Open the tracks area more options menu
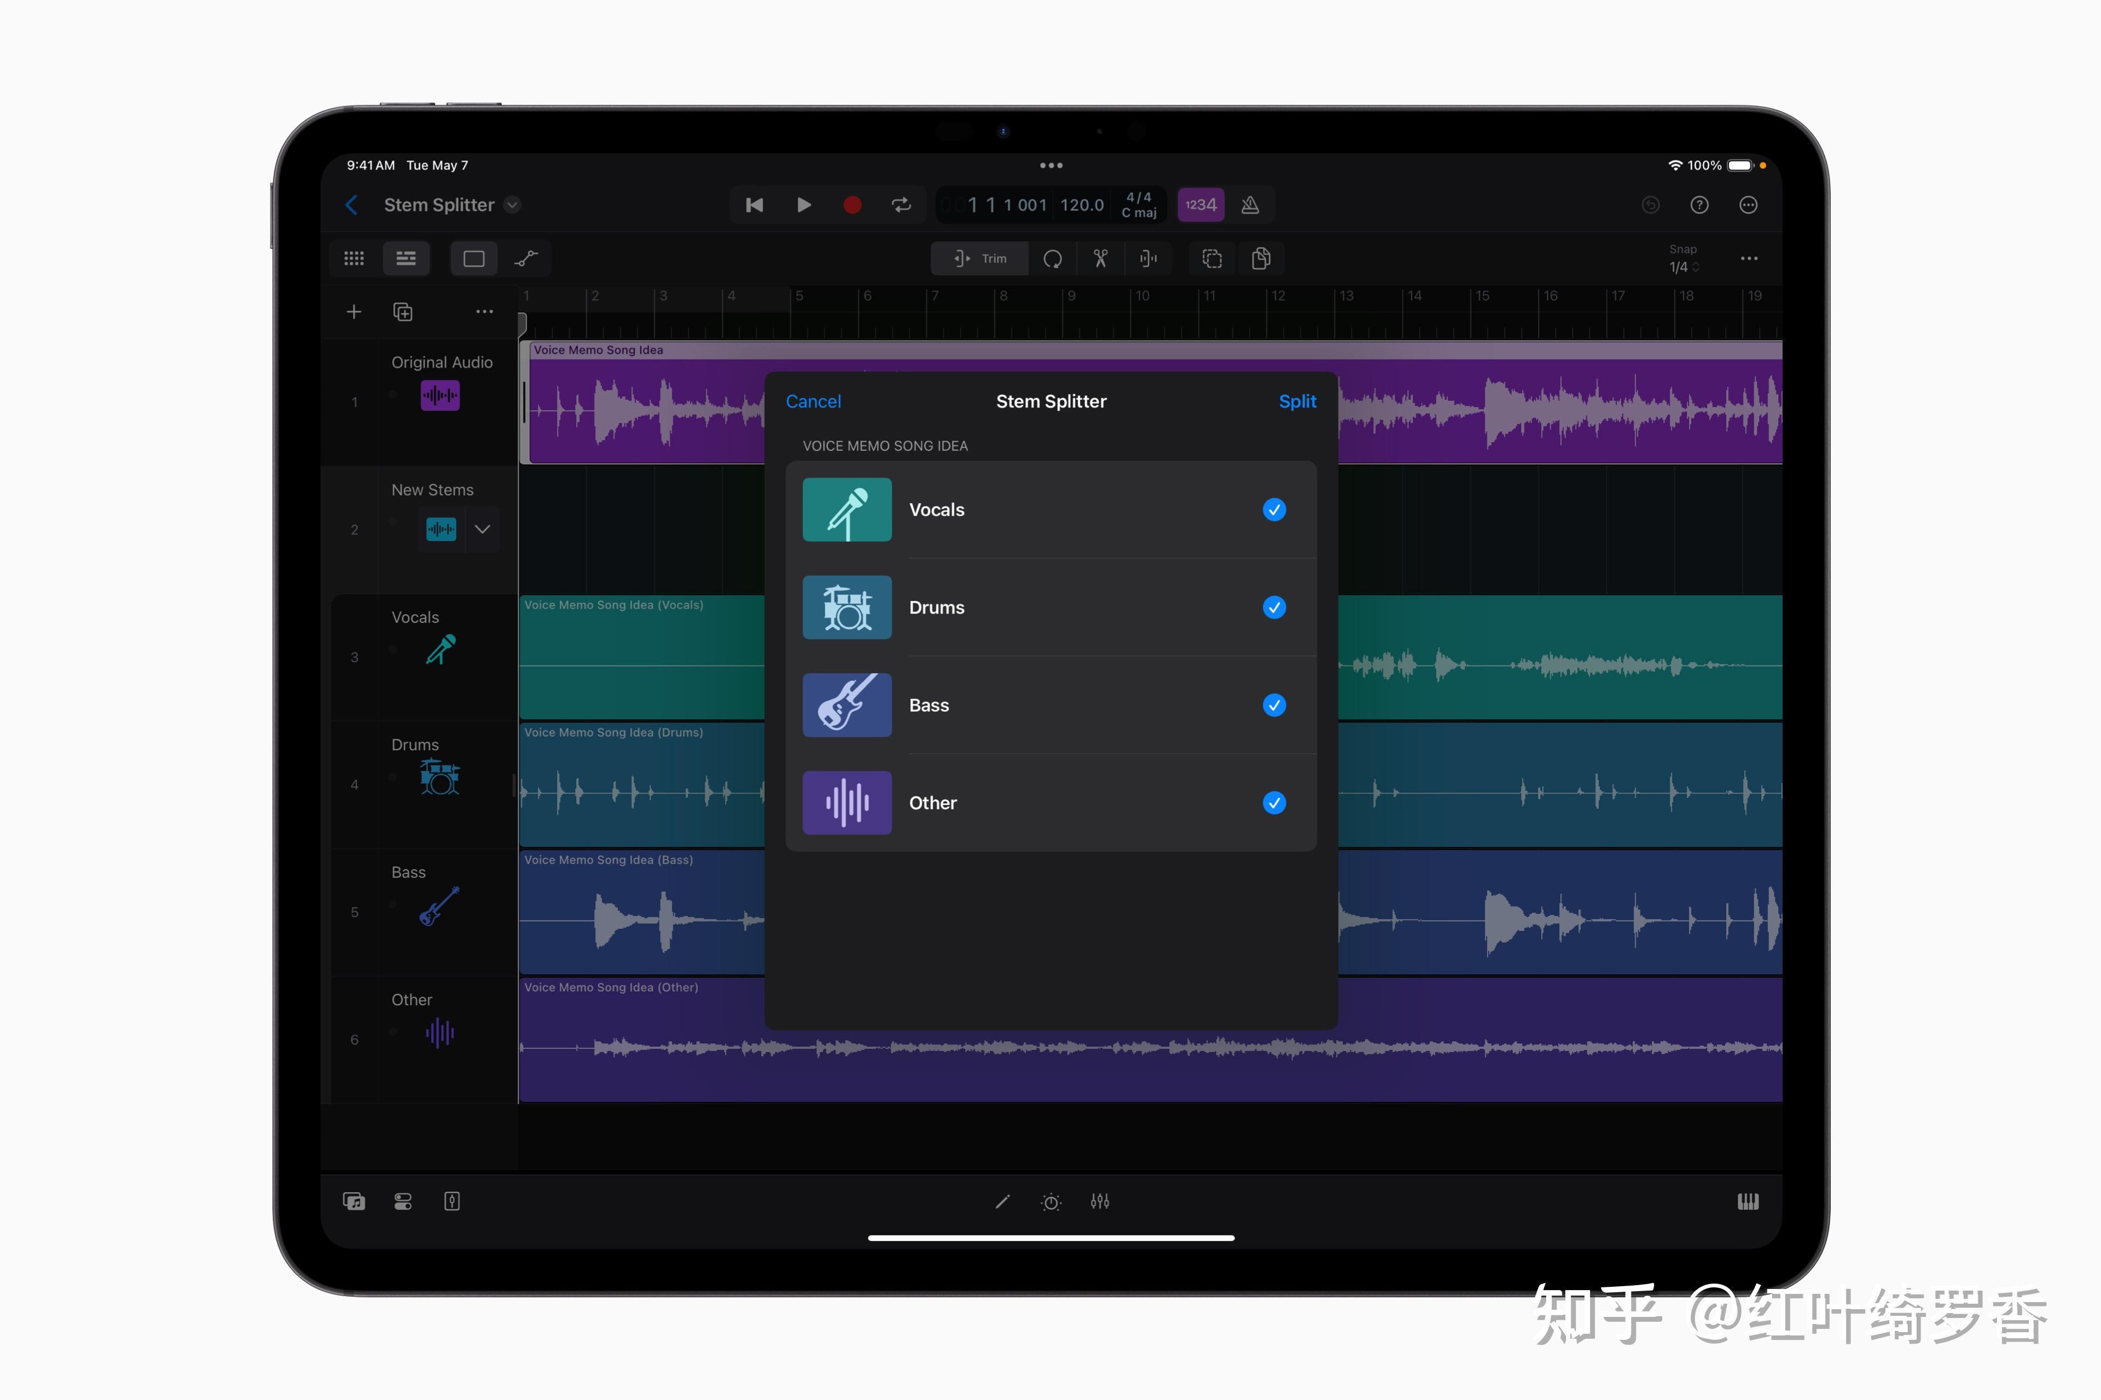This screenshot has height=1400, width=2101. tap(485, 311)
